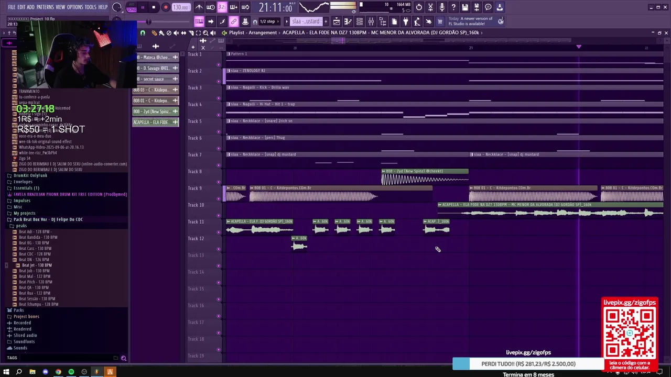
Task: Select the playlist playback speaker tool
Action: [x=213, y=32]
